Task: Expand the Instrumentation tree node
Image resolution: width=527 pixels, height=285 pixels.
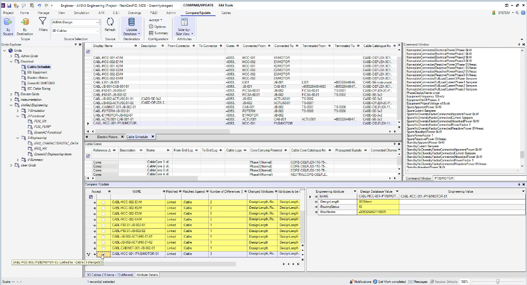Action: (x=11, y=100)
